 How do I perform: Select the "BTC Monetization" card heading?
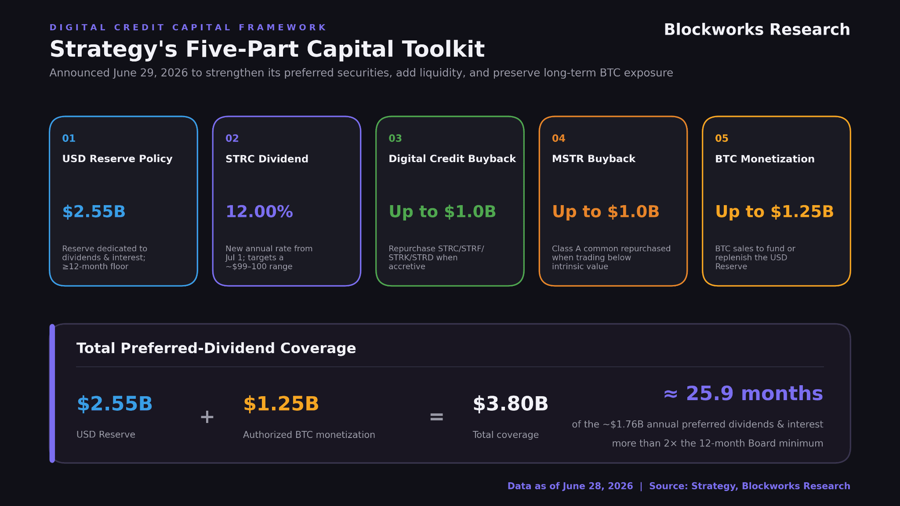point(765,159)
